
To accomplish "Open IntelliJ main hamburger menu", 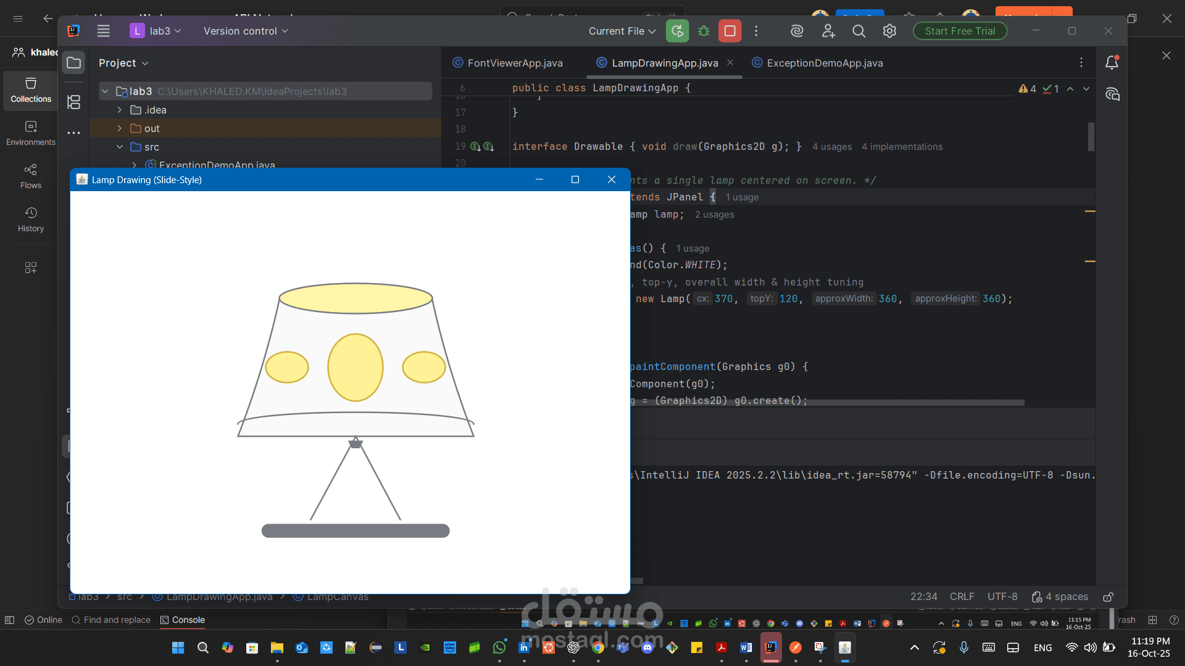I will [103, 31].
